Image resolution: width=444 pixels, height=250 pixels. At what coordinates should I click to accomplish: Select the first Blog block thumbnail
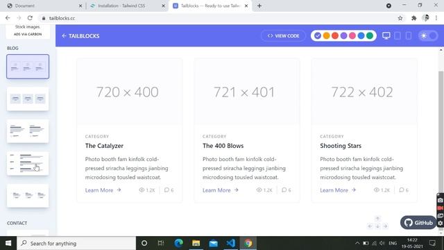(x=28, y=67)
